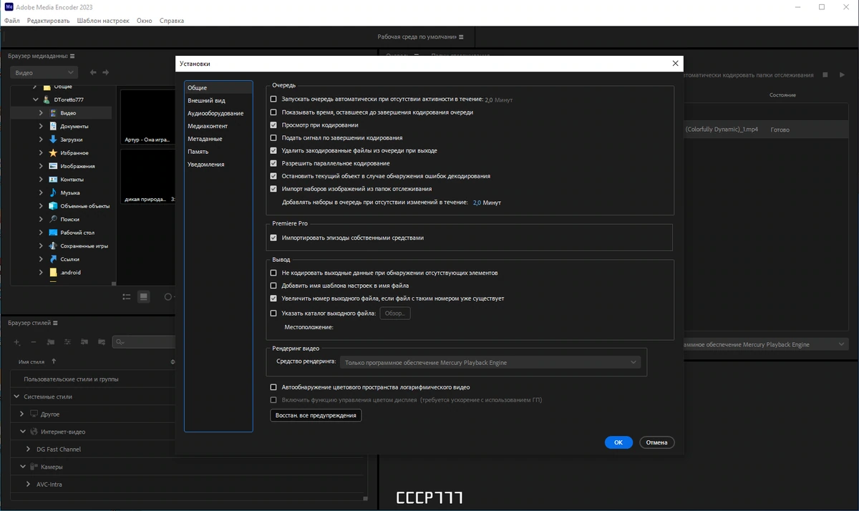Select the Готово queue row with _1.mp4

click(x=766, y=130)
